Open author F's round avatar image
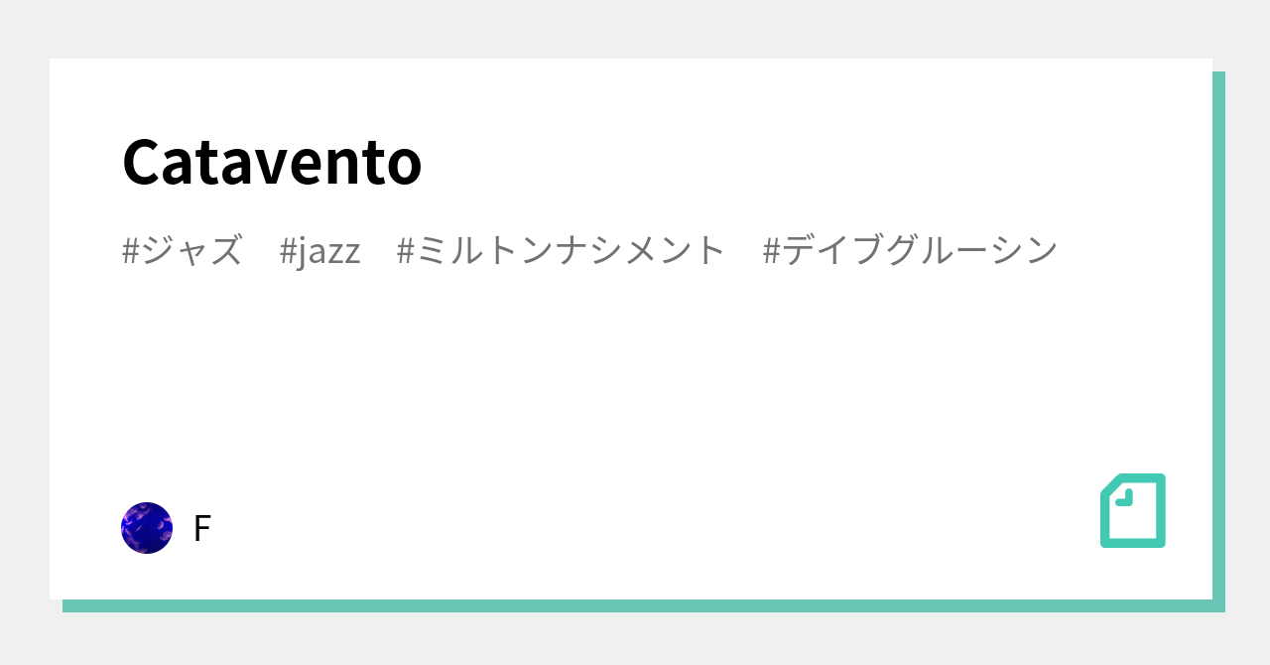This screenshot has width=1270, height=665. pos(147,528)
